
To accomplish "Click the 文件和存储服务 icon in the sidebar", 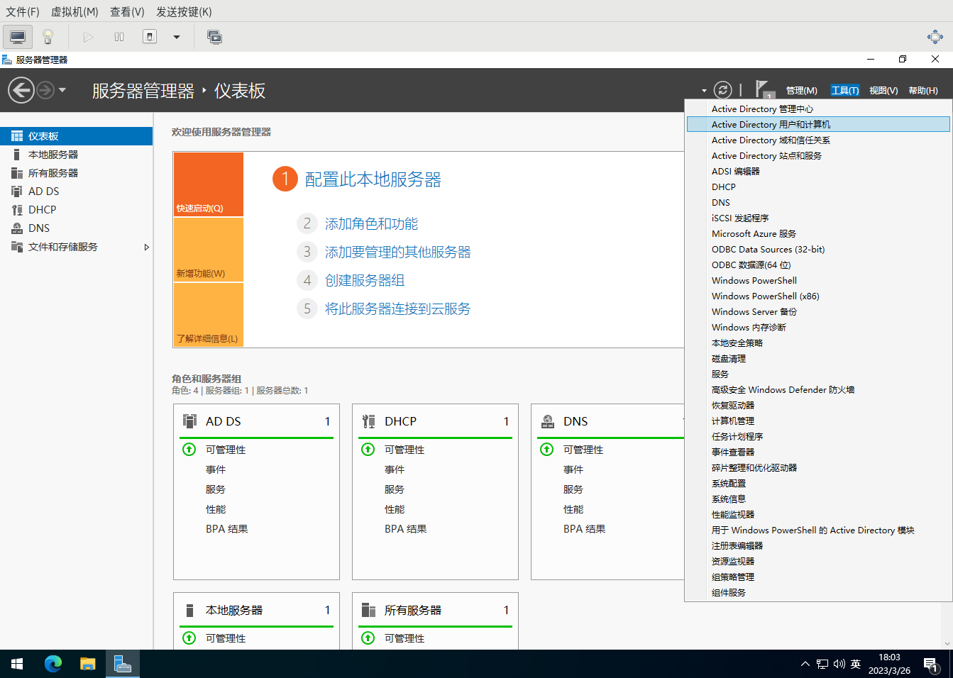I will pos(16,247).
